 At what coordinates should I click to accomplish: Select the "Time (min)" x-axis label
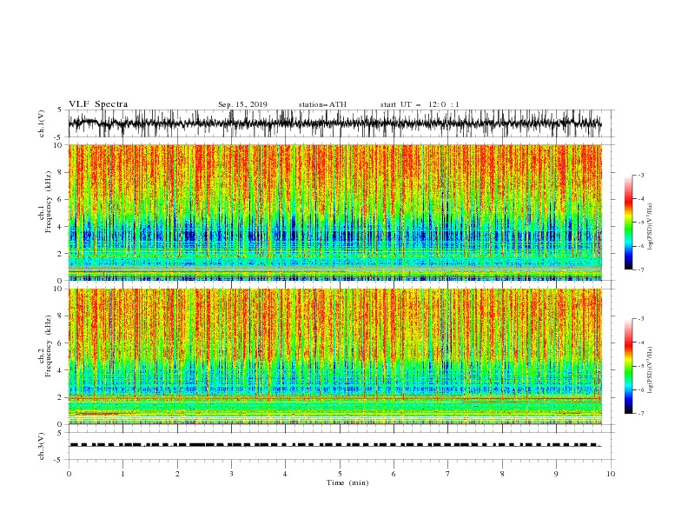pos(347,482)
